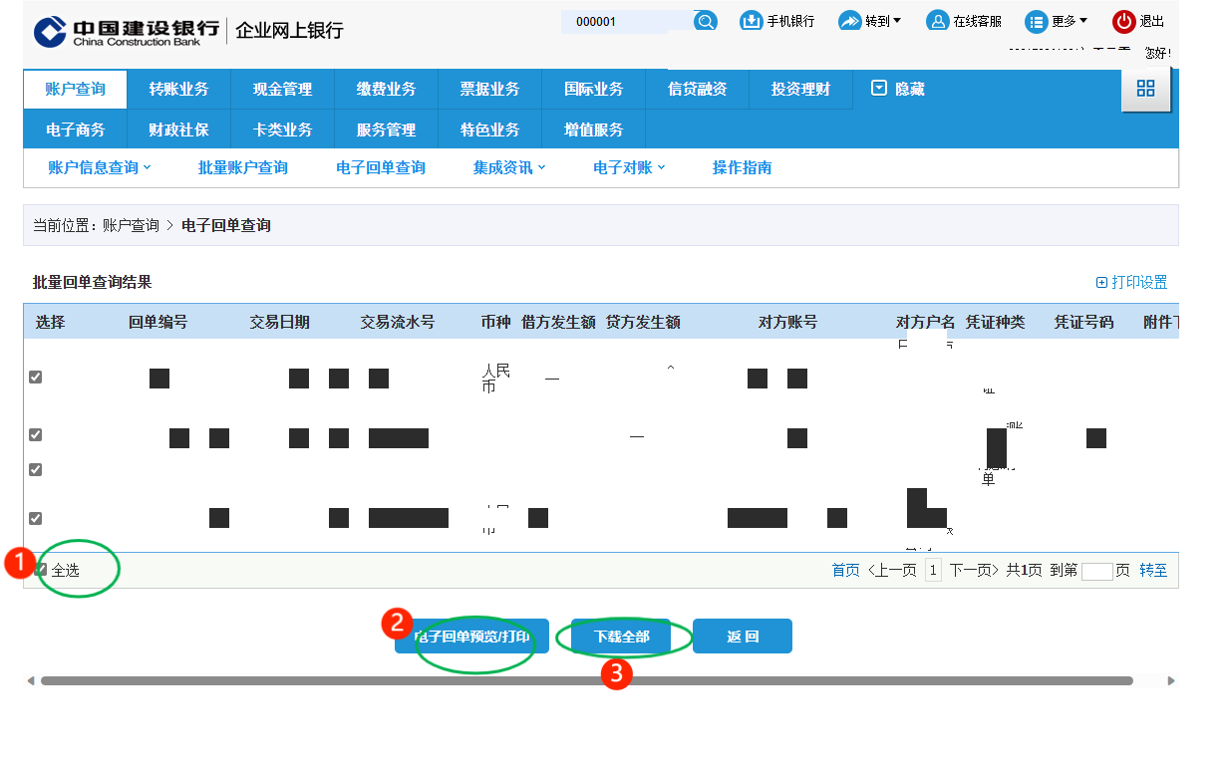Expand the 账户信息查询 submenu
The width and height of the screenshot is (1226, 769).
[x=99, y=168]
